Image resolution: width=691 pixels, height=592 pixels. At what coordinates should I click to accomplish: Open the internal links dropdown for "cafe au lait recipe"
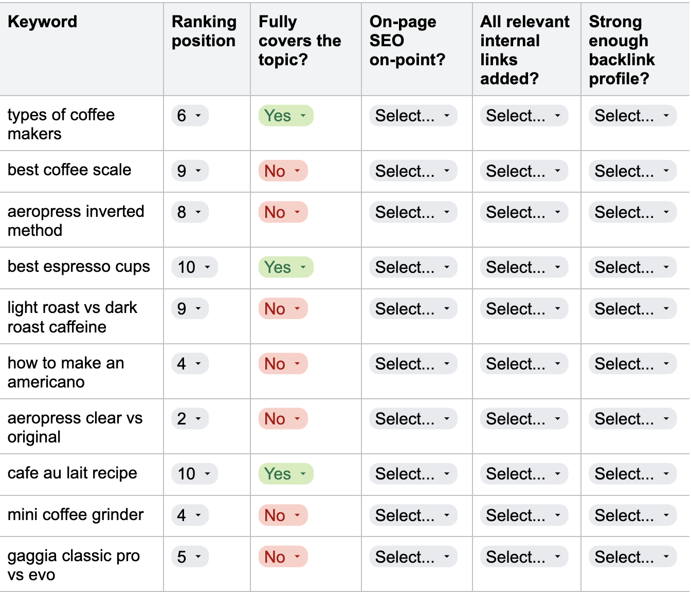tap(523, 474)
